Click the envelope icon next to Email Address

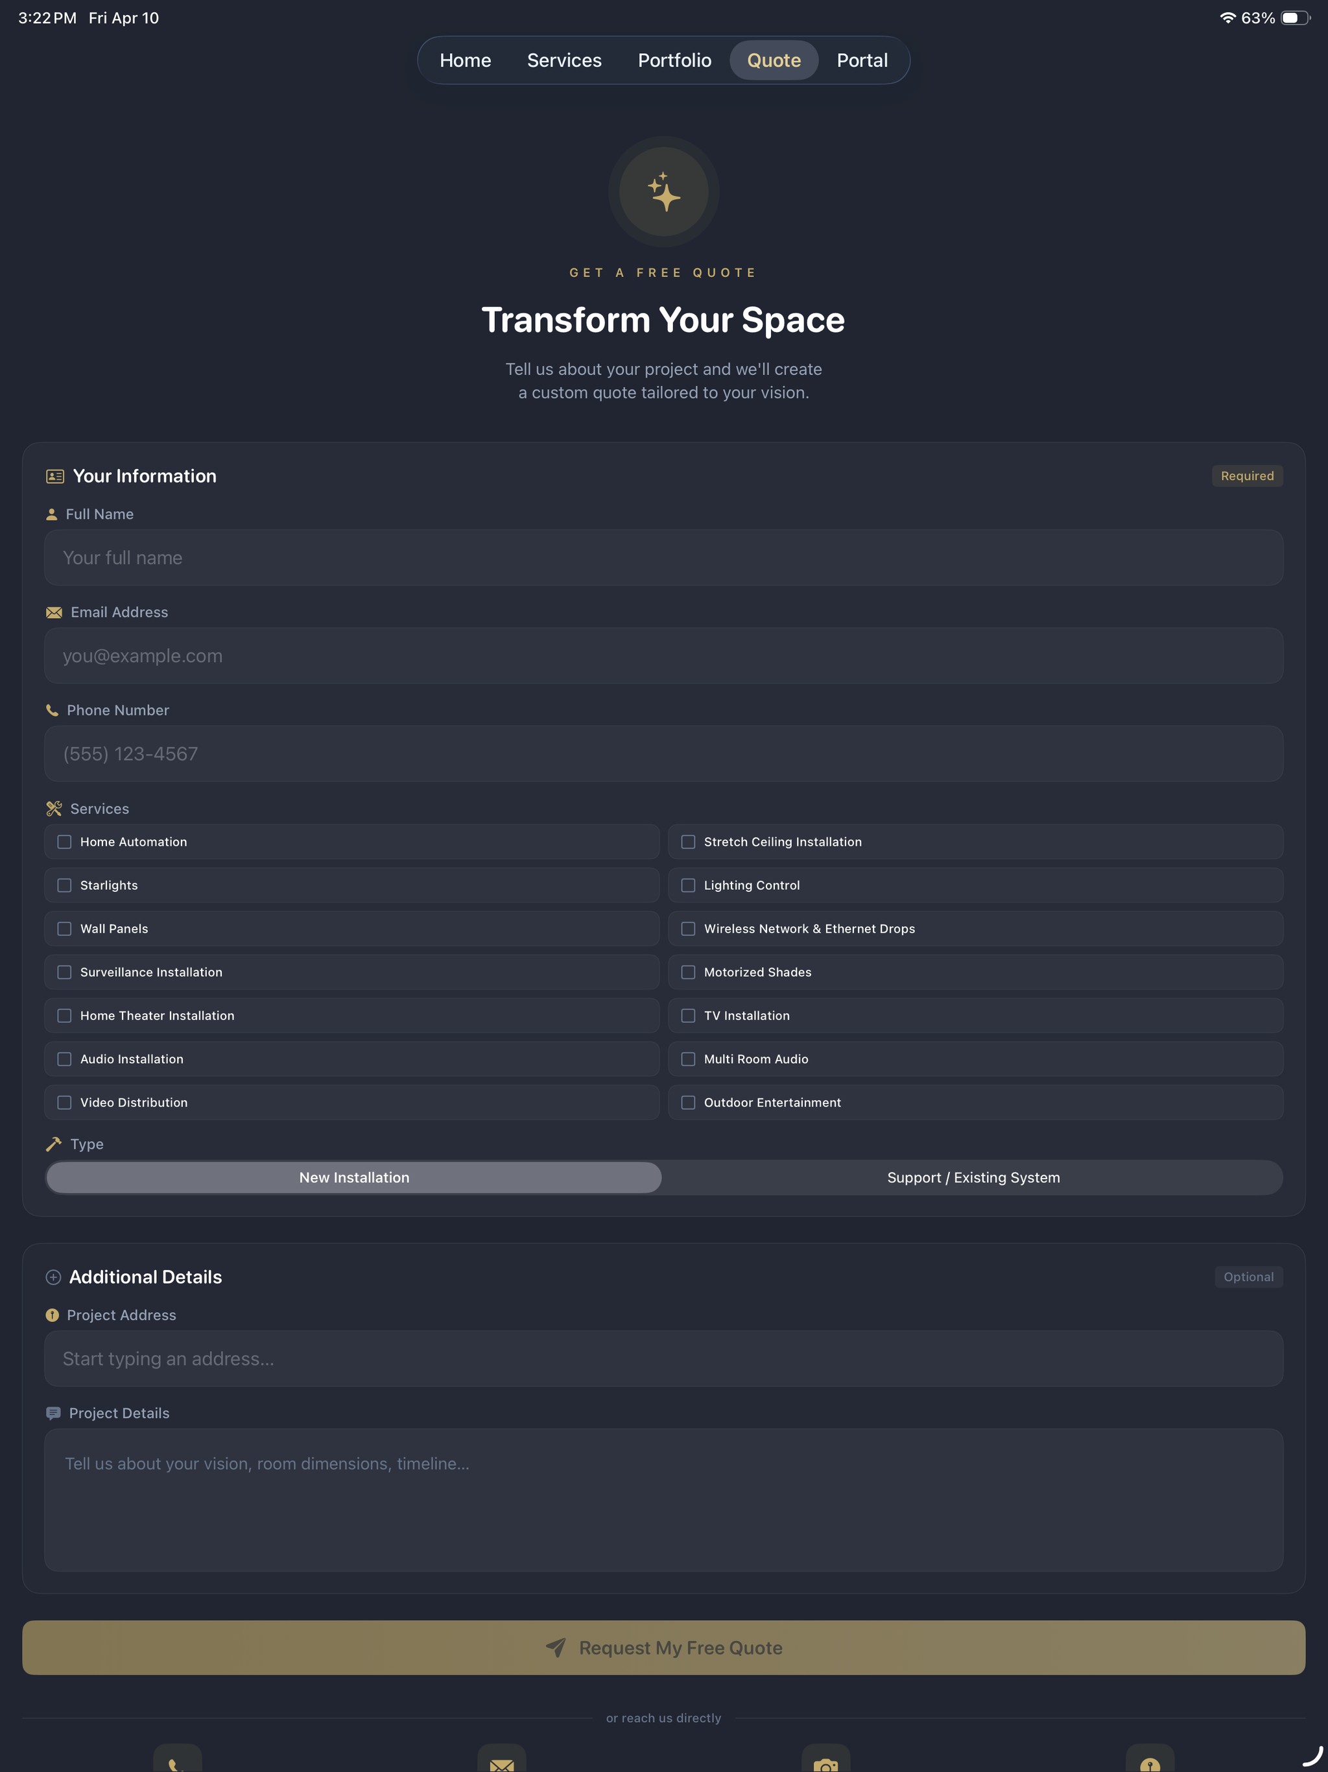point(54,613)
